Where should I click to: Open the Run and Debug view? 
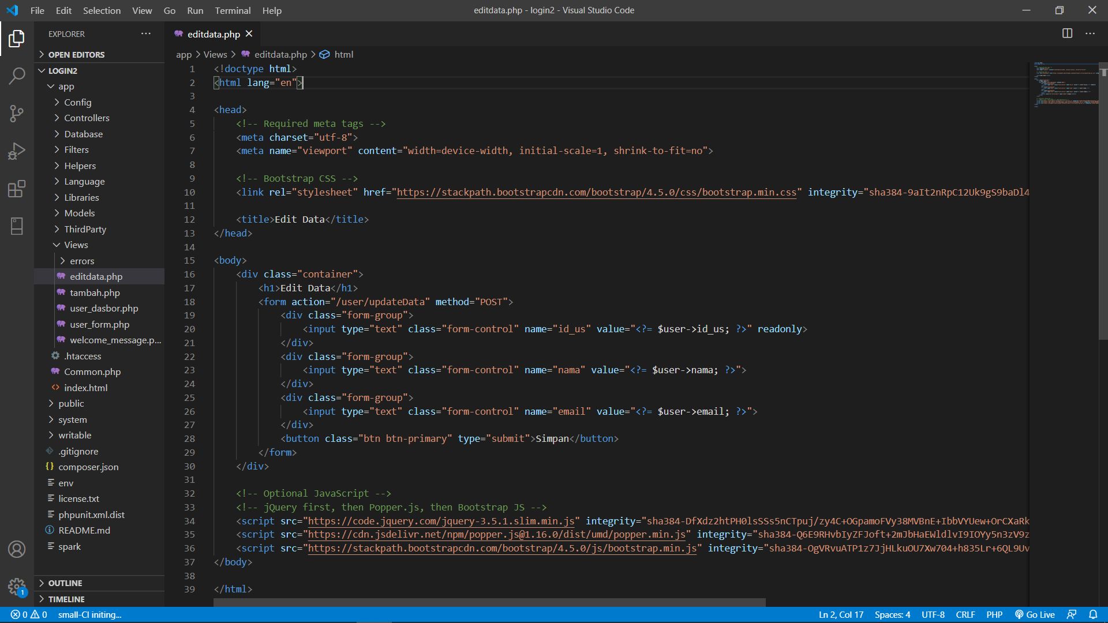[17, 151]
